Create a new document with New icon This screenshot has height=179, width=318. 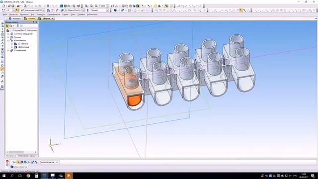[3, 6]
